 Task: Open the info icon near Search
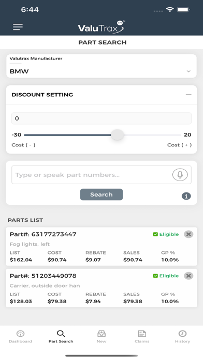(186, 196)
